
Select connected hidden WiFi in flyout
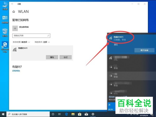(x=132, y=38)
